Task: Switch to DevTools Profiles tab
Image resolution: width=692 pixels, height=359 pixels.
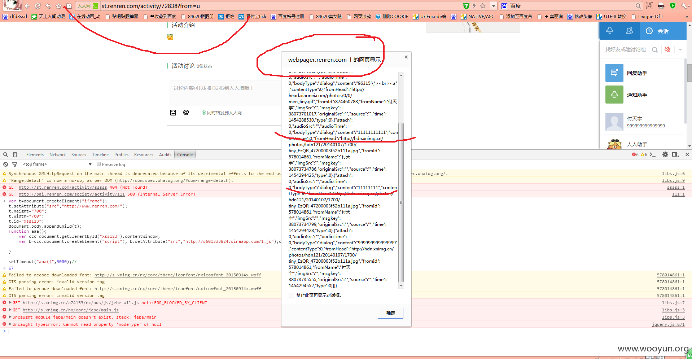Action: click(x=121, y=155)
